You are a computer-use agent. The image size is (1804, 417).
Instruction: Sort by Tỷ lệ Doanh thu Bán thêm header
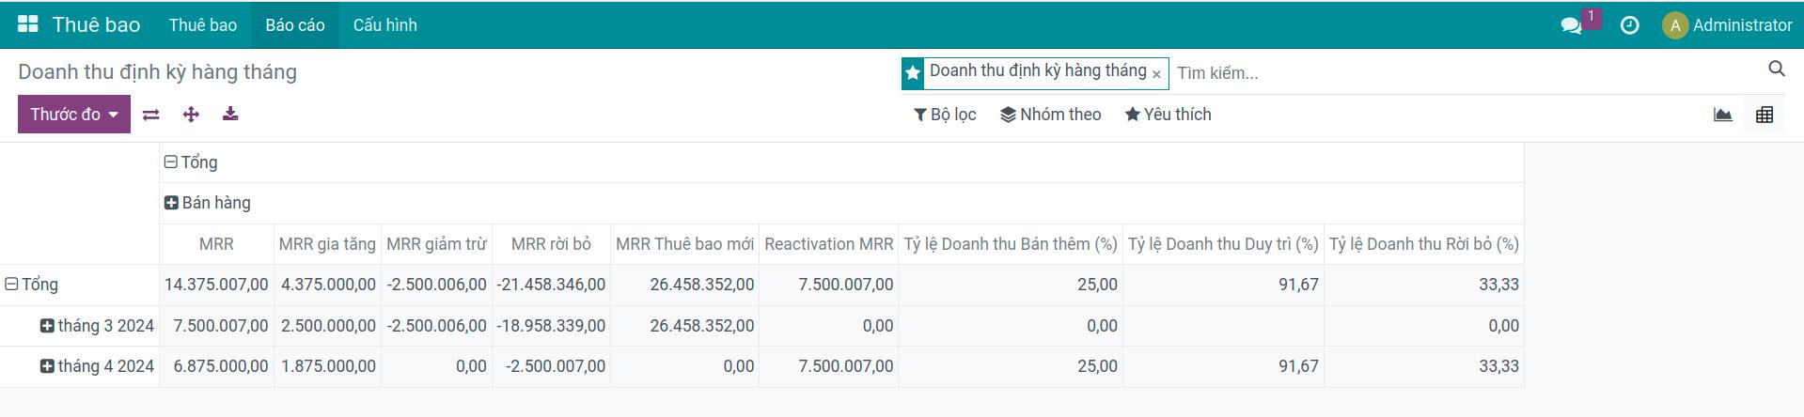(1011, 244)
